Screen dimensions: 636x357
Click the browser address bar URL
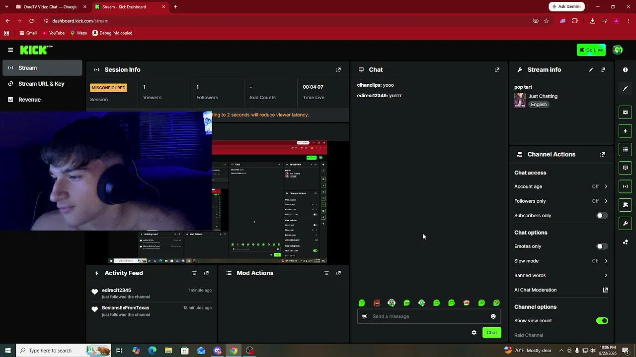point(80,21)
